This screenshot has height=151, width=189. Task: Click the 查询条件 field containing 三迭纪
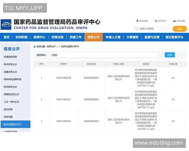point(103,55)
